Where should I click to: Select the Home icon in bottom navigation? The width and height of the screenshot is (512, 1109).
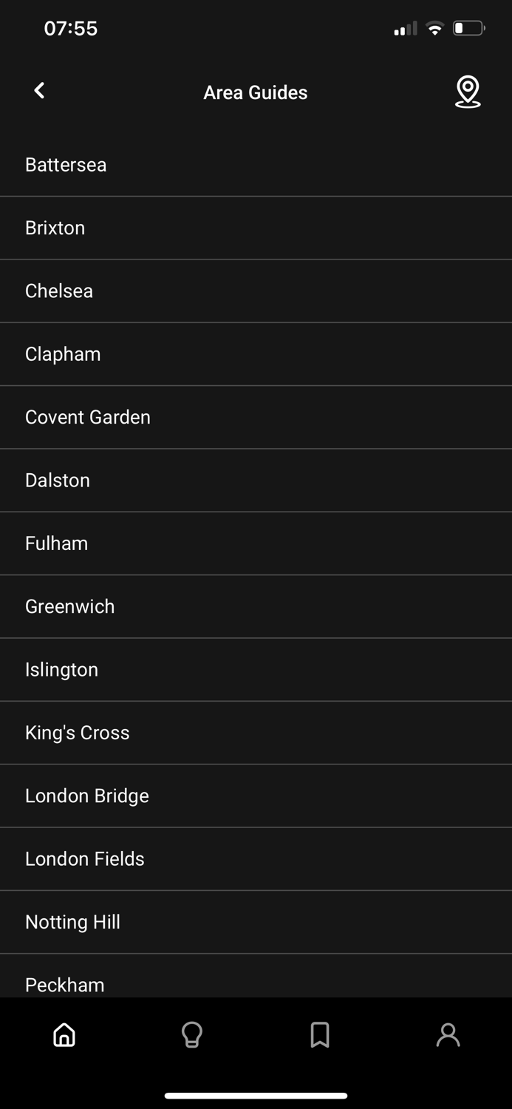(x=64, y=1035)
